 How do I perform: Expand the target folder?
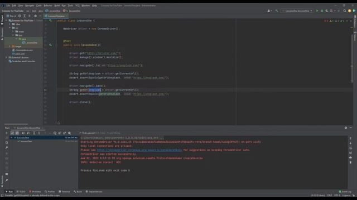pos(10,46)
